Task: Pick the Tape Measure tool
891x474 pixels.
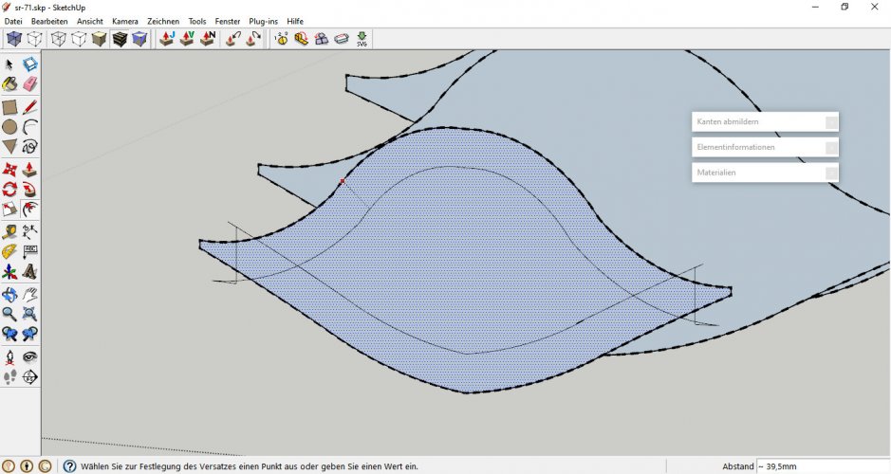Action: 9,231
